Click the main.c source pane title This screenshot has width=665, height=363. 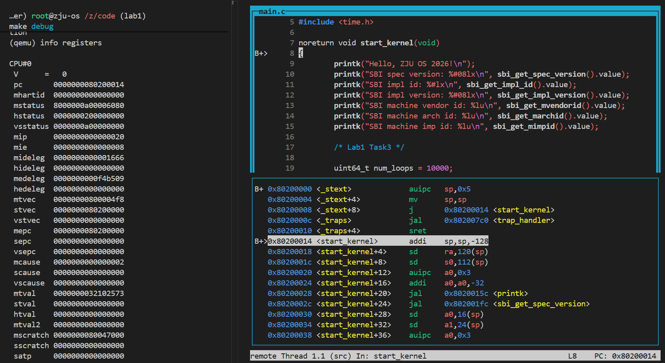pos(272,12)
